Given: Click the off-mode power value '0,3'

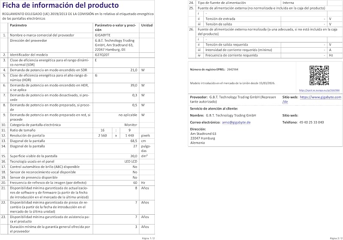Looking at the screenshot, I should 135,95.
